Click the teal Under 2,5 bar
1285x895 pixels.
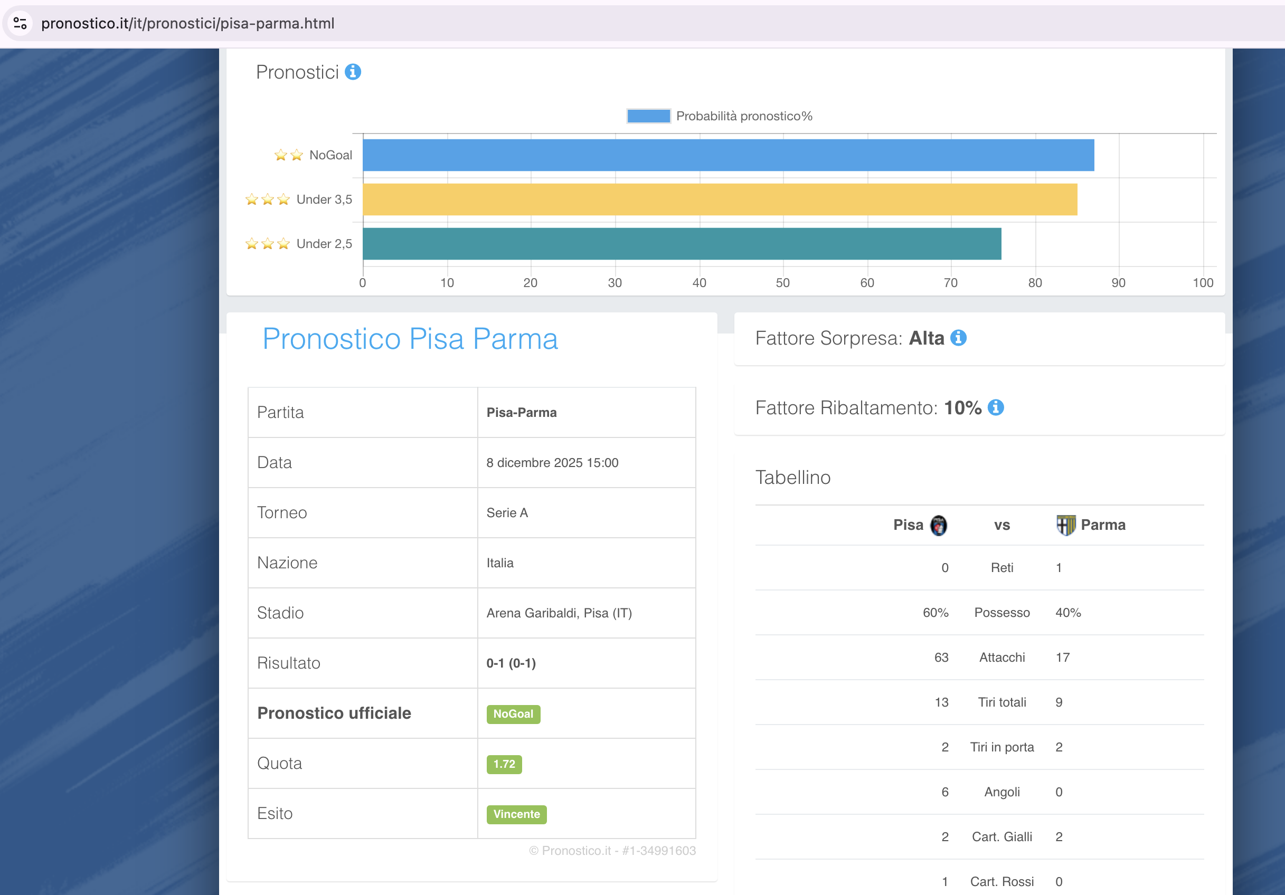click(682, 244)
